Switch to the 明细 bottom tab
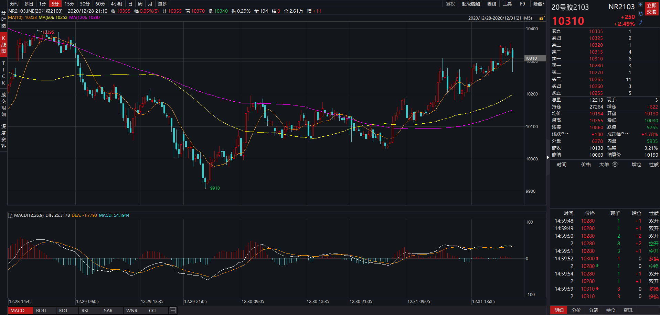This screenshot has width=660, height=315. tap(559, 310)
